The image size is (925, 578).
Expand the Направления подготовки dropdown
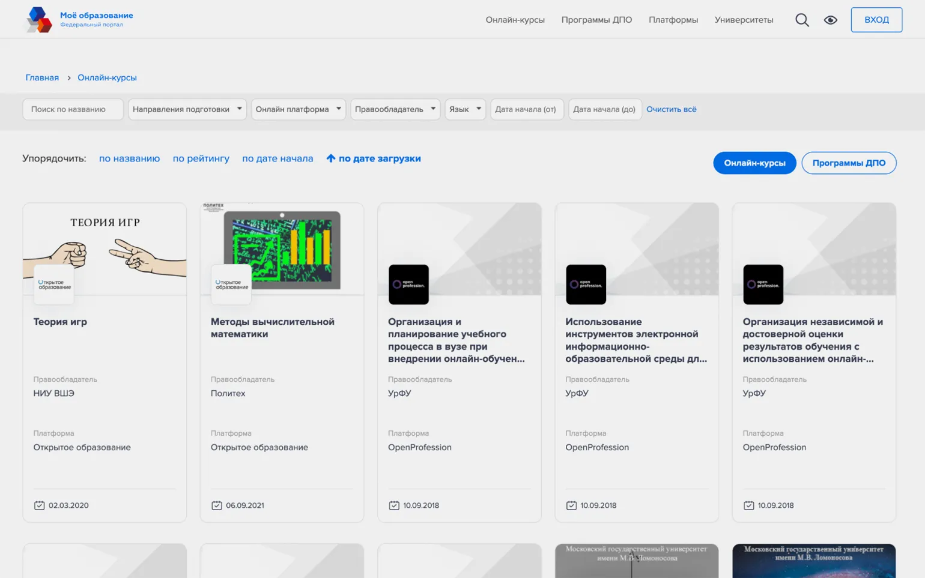(187, 109)
